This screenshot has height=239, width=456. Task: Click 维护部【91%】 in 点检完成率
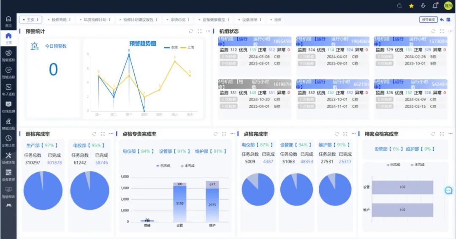334,145
